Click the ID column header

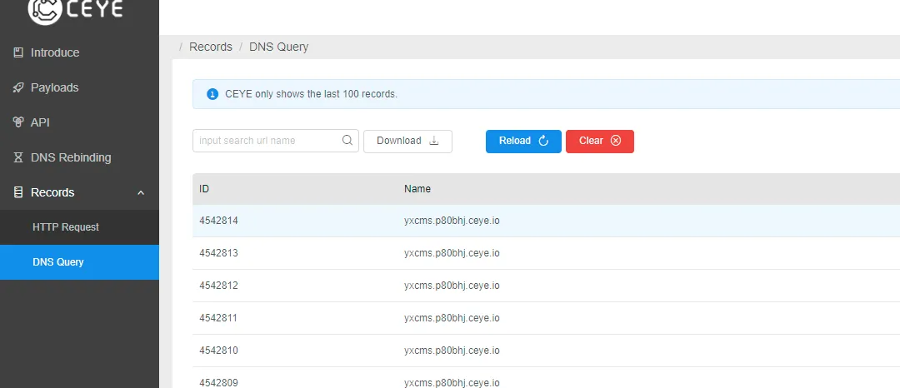pos(204,189)
